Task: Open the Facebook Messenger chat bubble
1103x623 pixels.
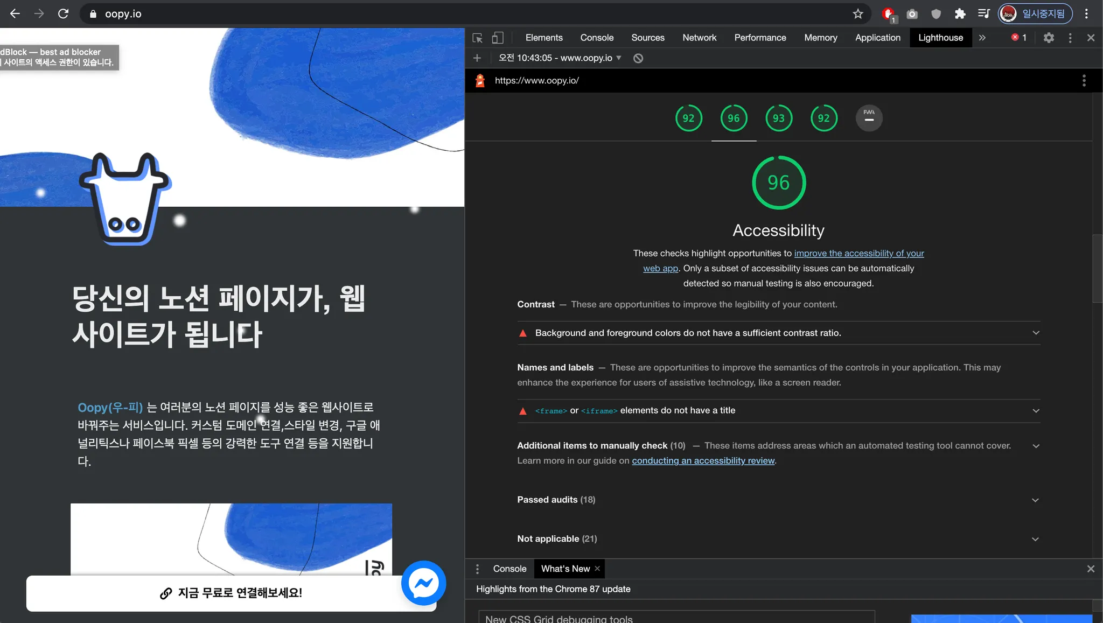Action: point(423,583)
